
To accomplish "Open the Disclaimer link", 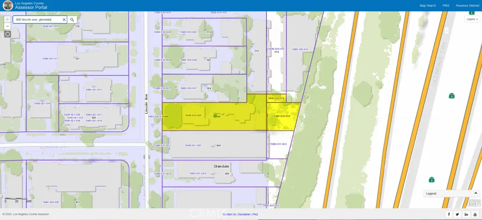I will coord(244,214).
